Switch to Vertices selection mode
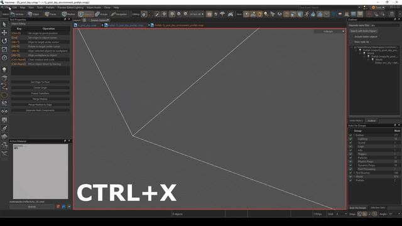This screenshot has height=226, width=402. 17,14
